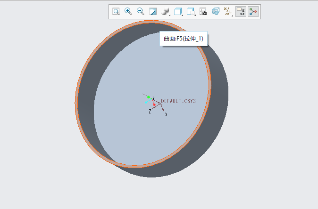
Task: Click the Refit view icon
Action: coord(116,11)
